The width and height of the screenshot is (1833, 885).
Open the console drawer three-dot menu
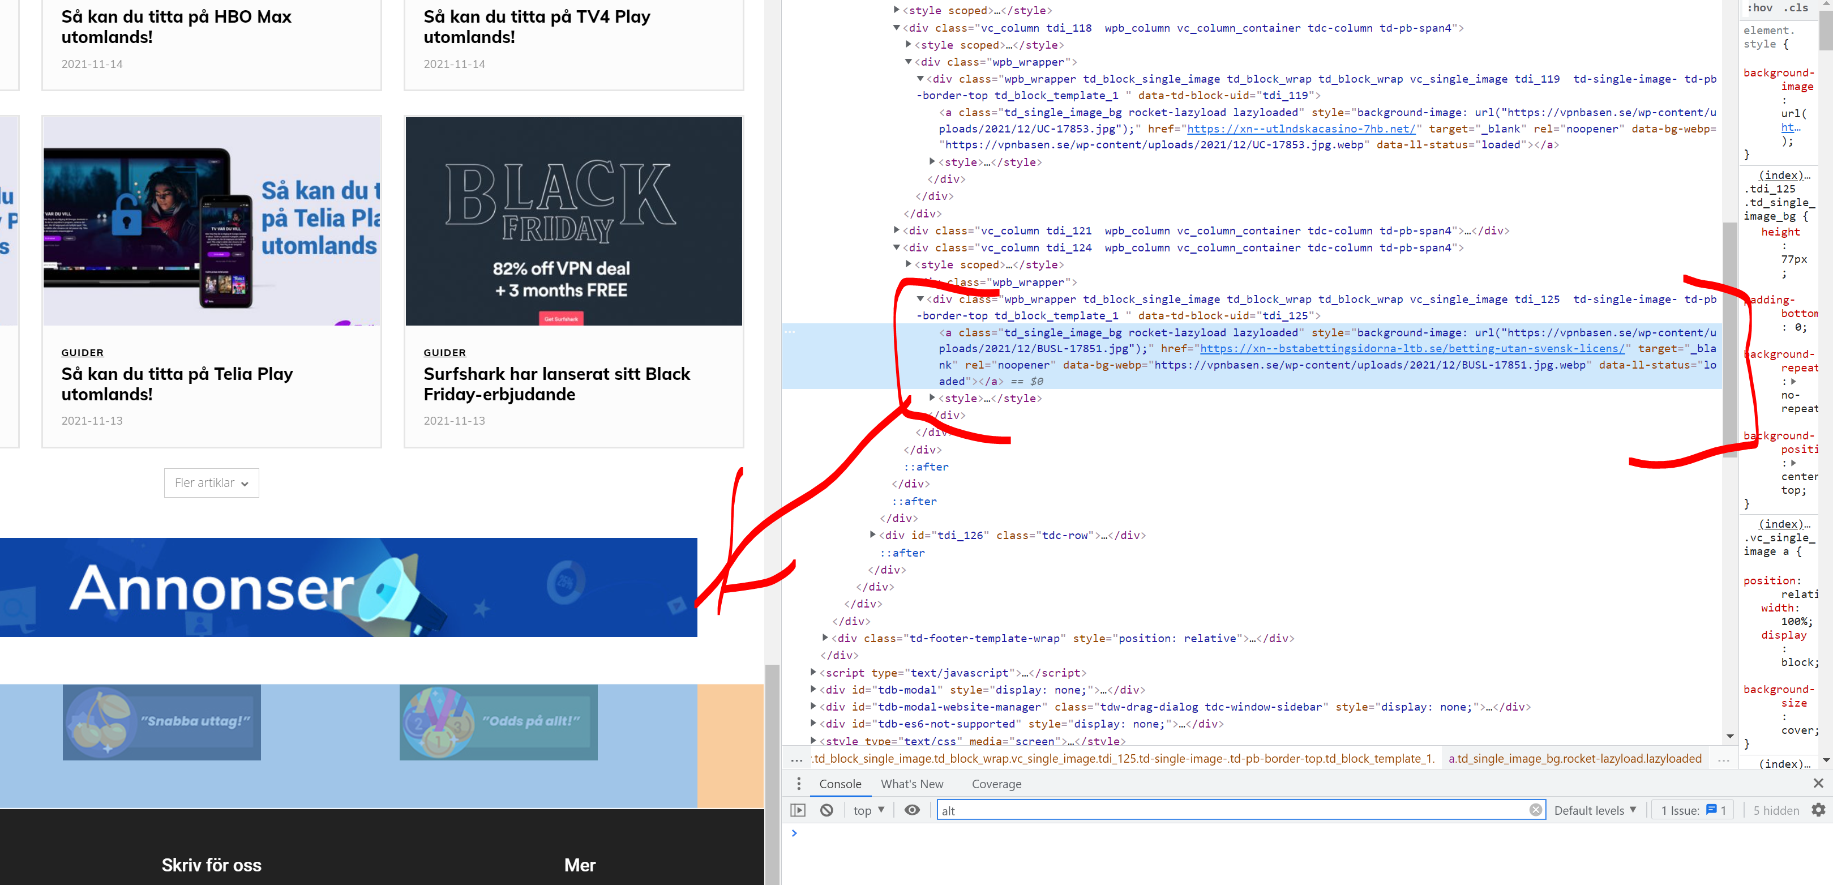798,784
